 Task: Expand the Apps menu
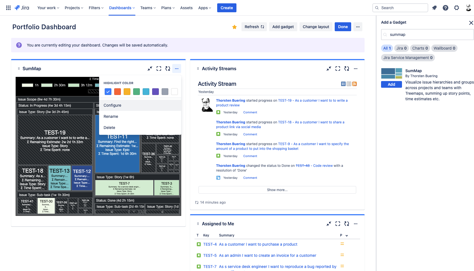[x=205, y=8]
